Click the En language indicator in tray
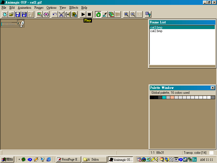 (x=194, y=159)
